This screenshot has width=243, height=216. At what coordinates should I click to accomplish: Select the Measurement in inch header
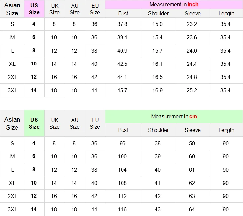pos(174,5)
